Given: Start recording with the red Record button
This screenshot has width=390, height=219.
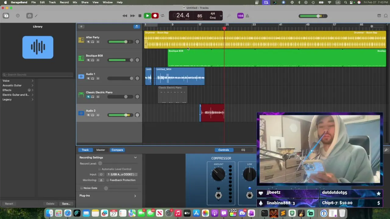Looking at the screenshot, I should pos(155,16).
